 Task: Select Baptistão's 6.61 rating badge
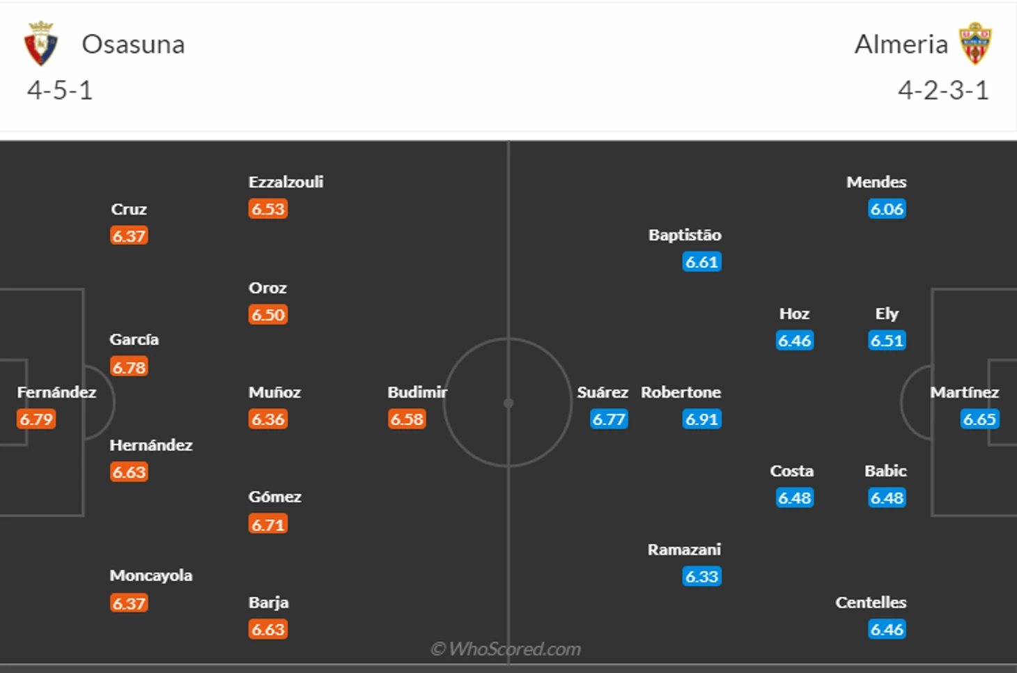[x=701, y=262]
